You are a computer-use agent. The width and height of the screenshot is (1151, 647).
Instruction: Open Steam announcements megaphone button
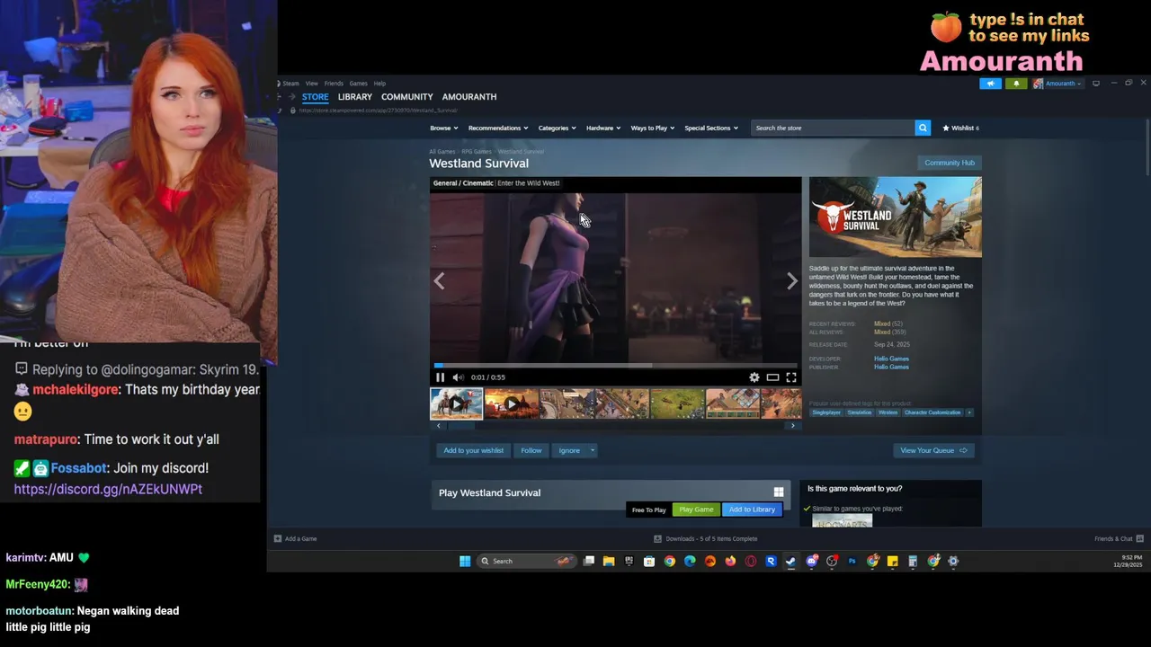[990, 84]
